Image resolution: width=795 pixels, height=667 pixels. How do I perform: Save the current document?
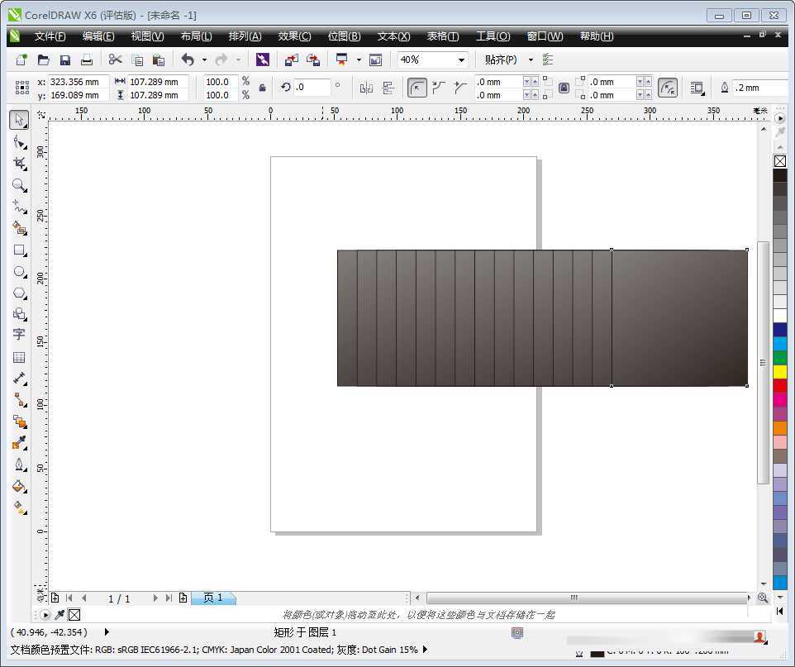(65, 59)
